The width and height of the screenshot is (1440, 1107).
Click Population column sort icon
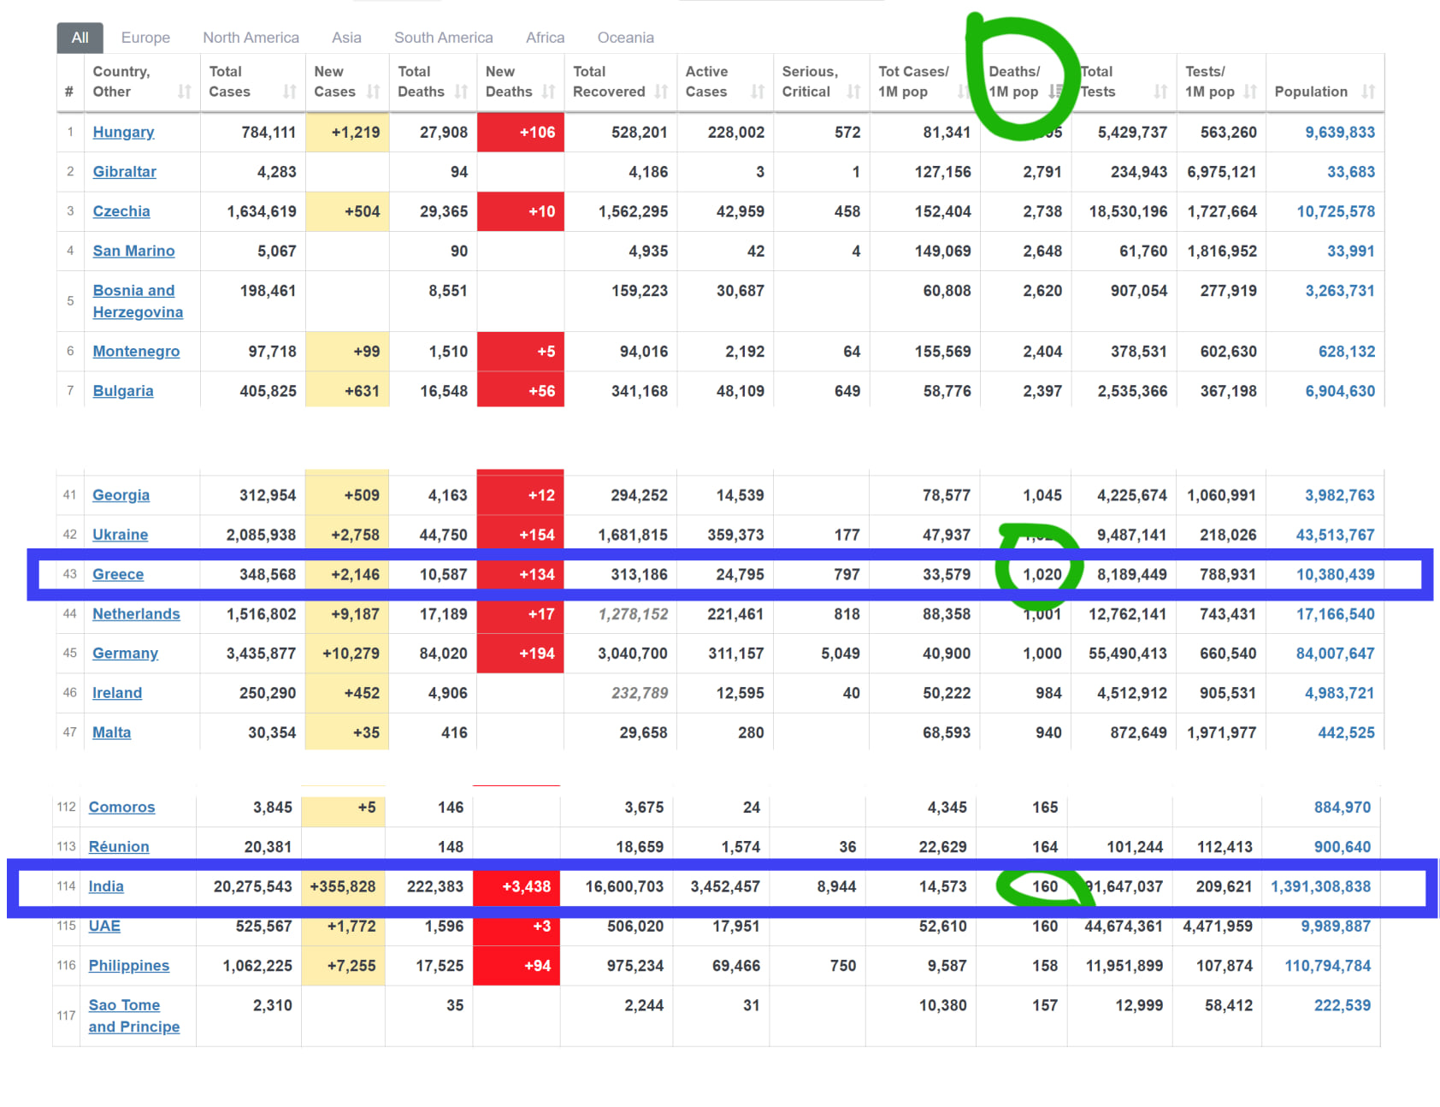[x=1368, y=92]
